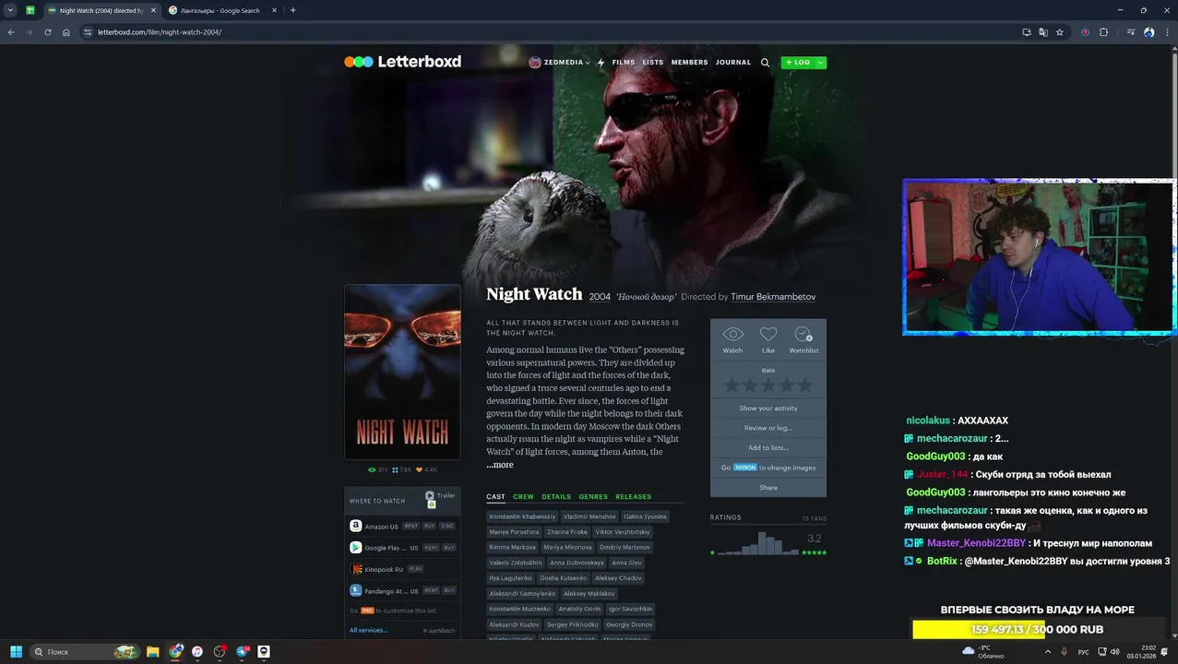Click the 2004 release year link
This screenshot has height=664, width=1178.
pos(600,297)
